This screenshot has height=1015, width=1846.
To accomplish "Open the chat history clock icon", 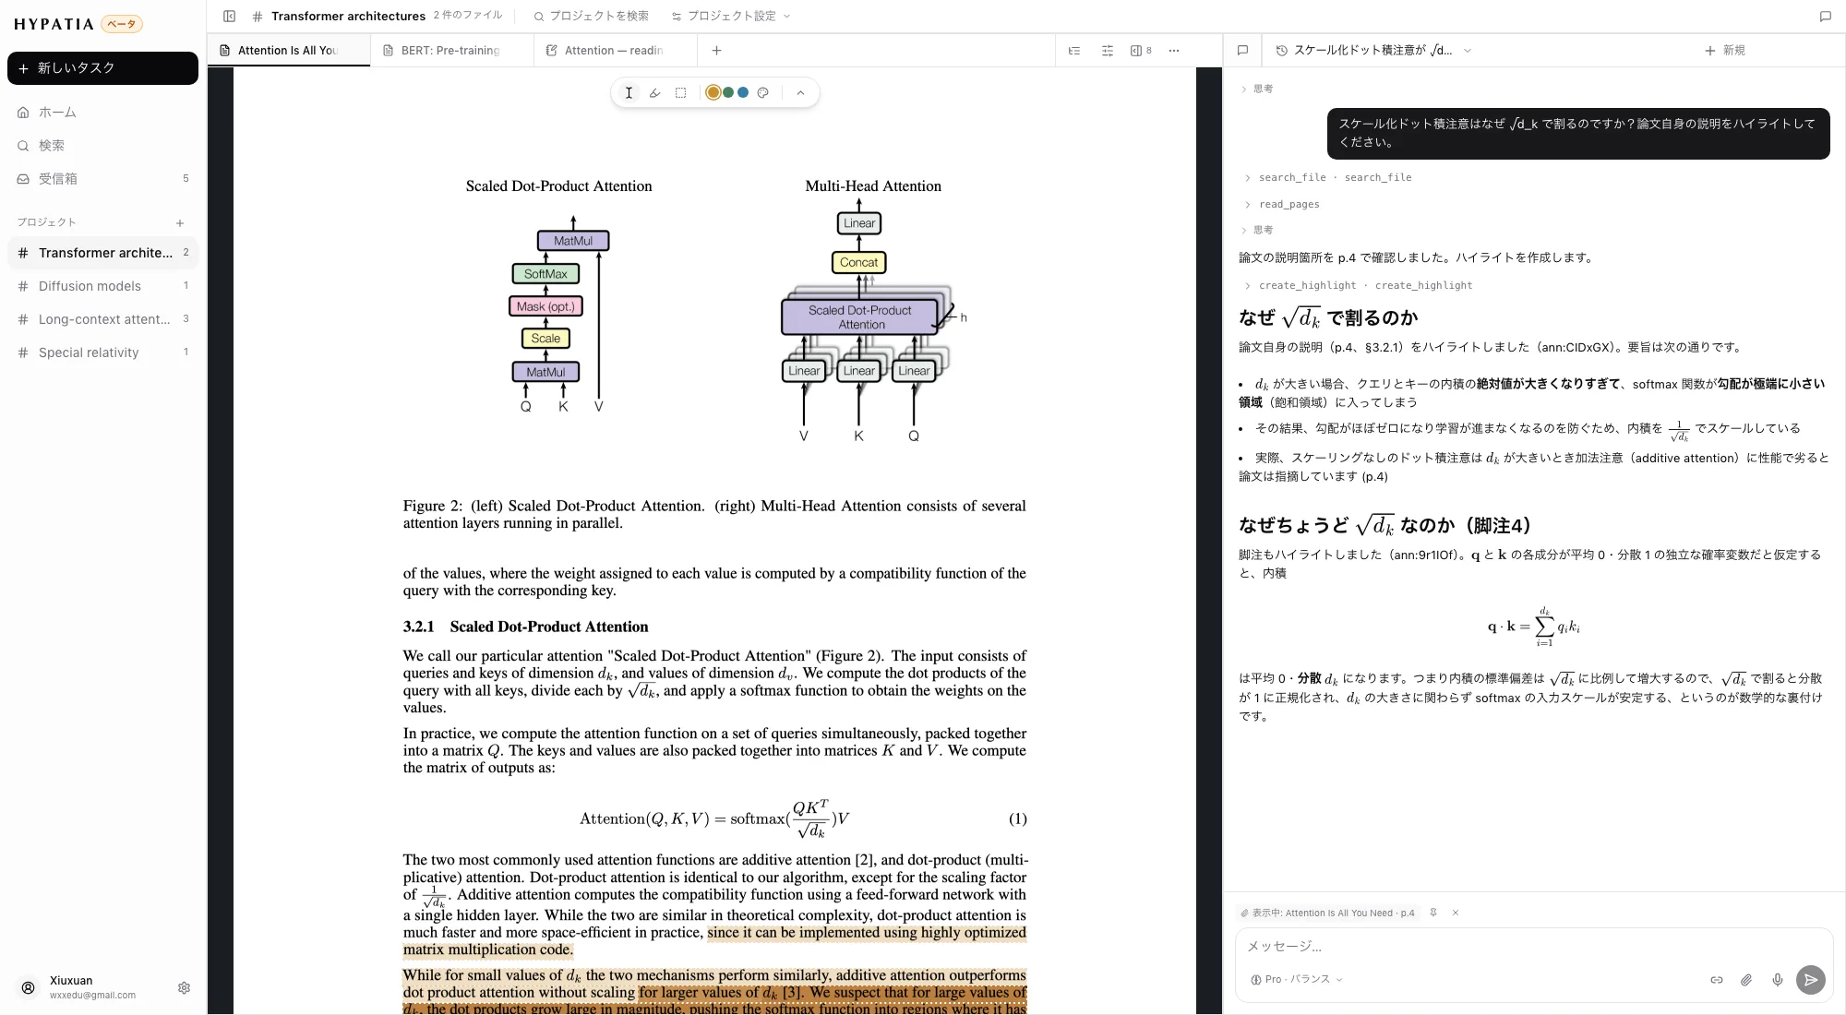I will [1281, 51].
